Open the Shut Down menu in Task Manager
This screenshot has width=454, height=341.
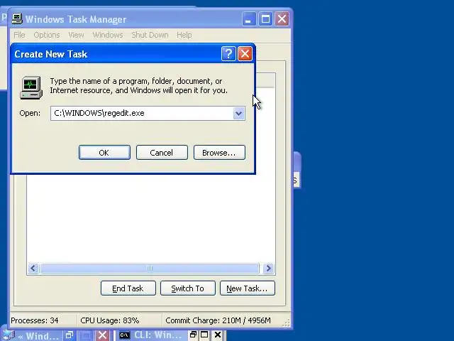click(x=150, y=35)
